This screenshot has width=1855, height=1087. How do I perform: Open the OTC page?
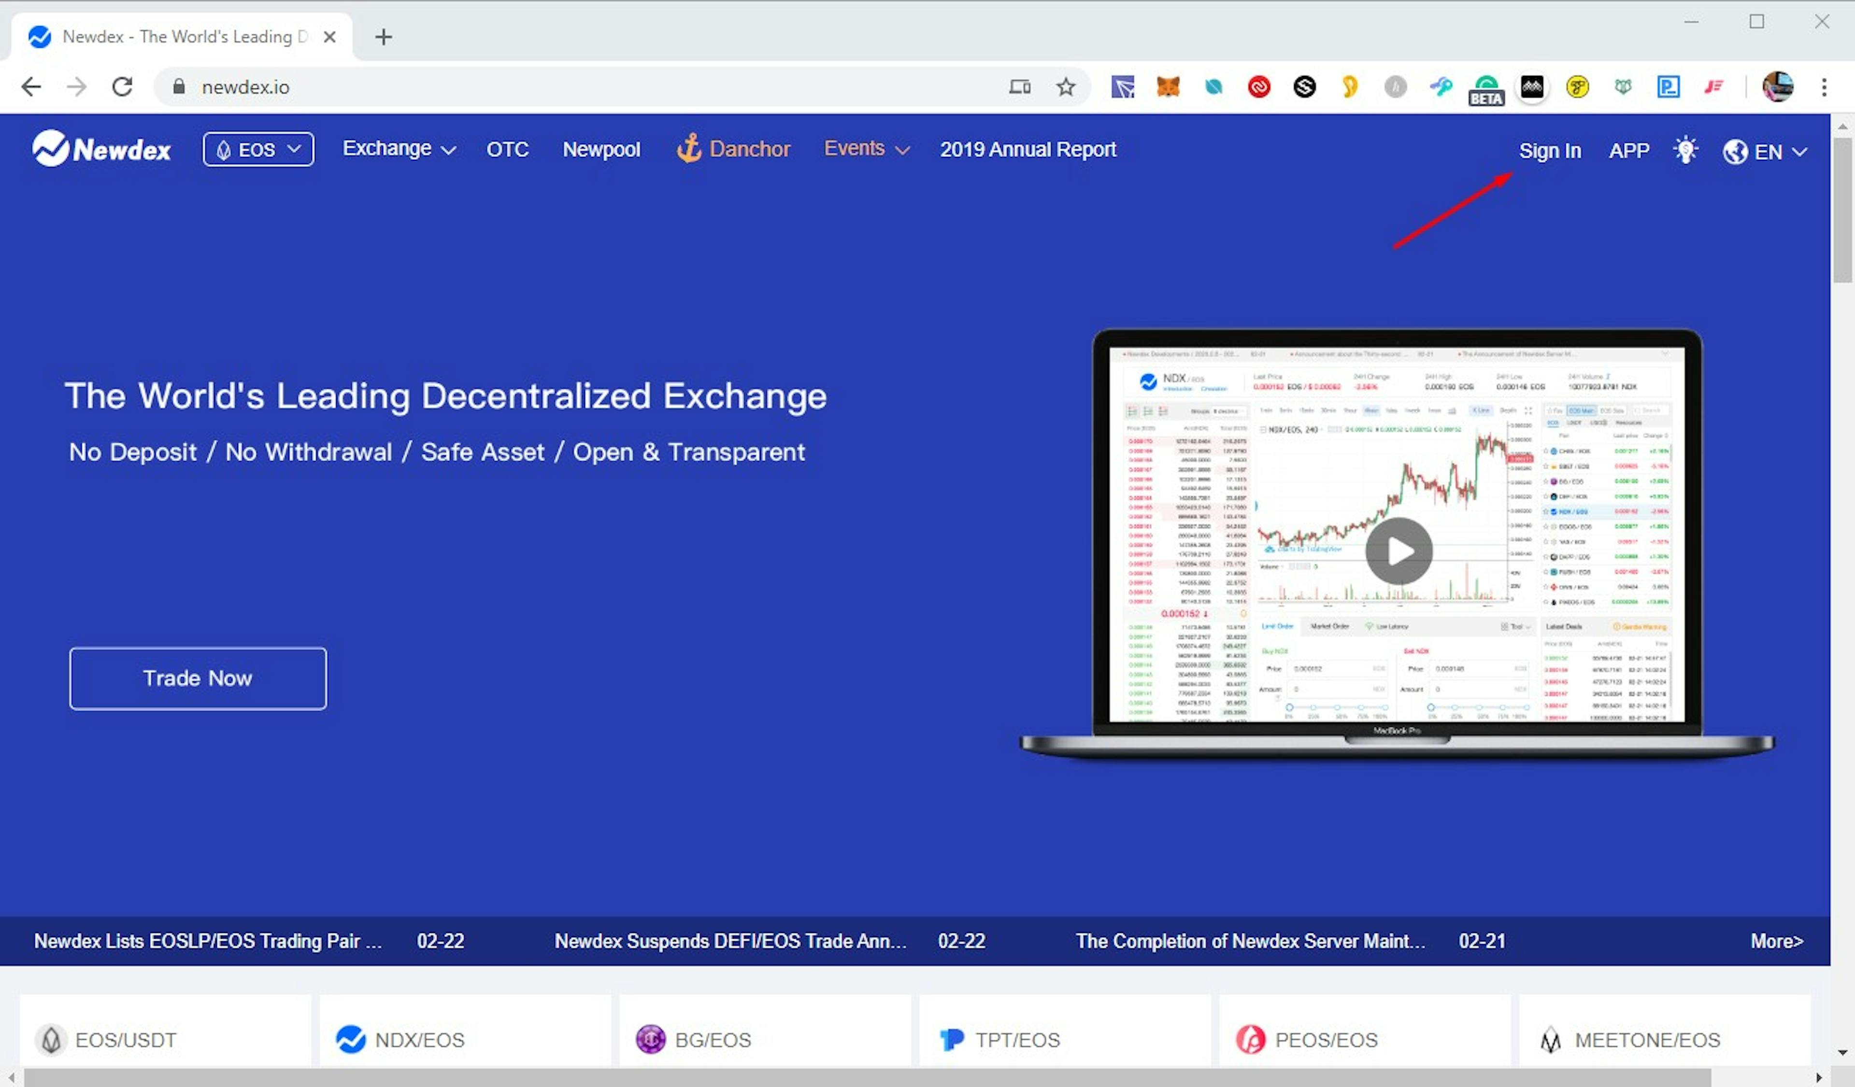(x=507, y=149)
